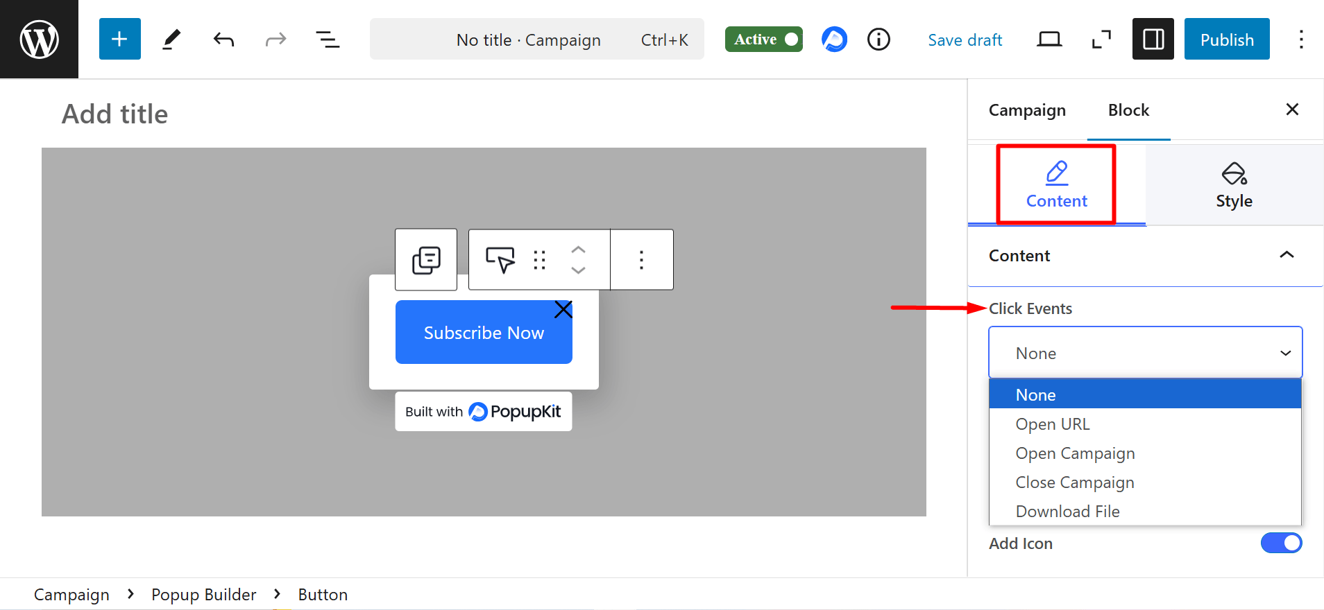
Task: Click the Save draft link
Action: [x=965, y=40]
